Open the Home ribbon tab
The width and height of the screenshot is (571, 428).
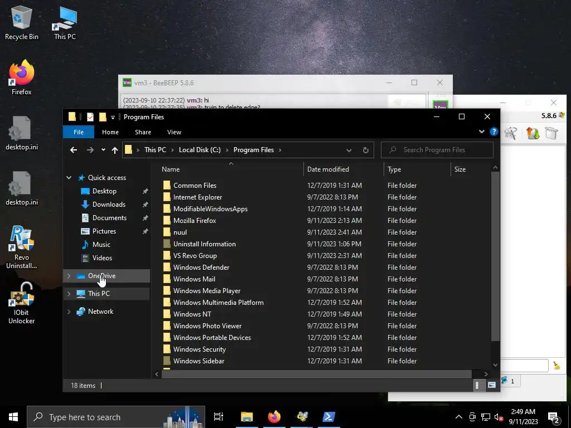(110, 132)
